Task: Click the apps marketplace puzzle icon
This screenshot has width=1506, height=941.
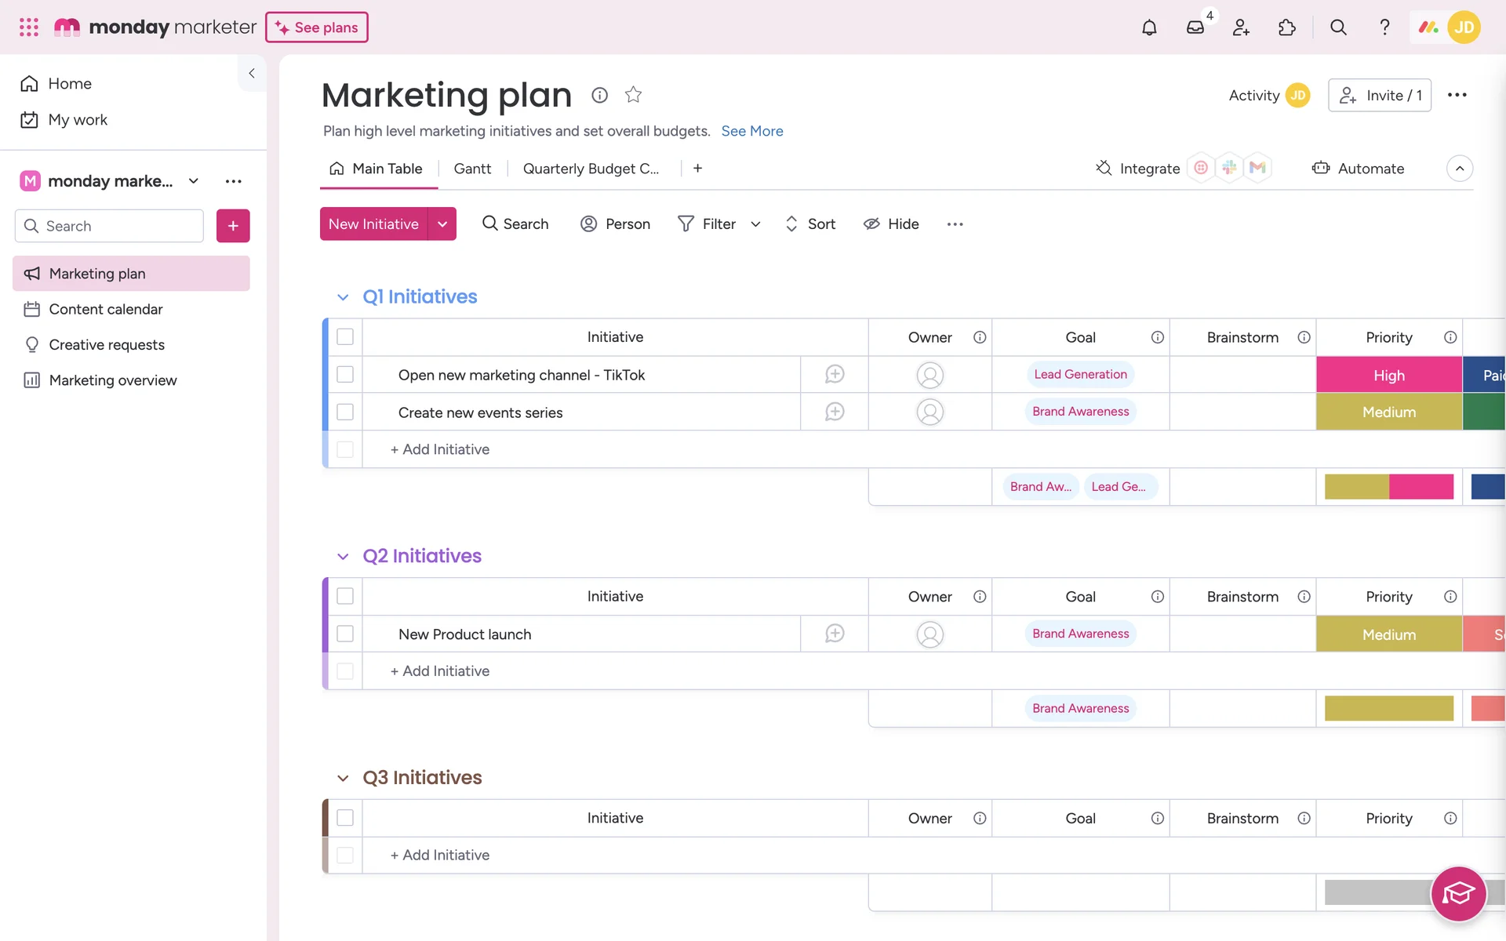Action: [1287, 27]
